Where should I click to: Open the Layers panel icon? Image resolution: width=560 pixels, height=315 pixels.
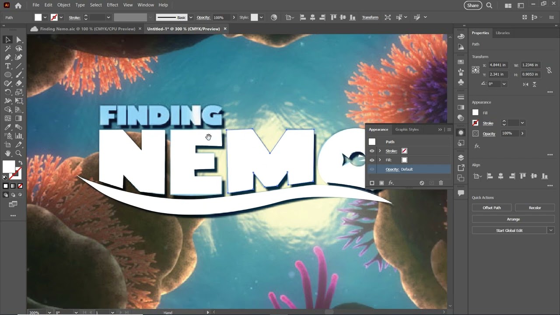click(461, 158)
